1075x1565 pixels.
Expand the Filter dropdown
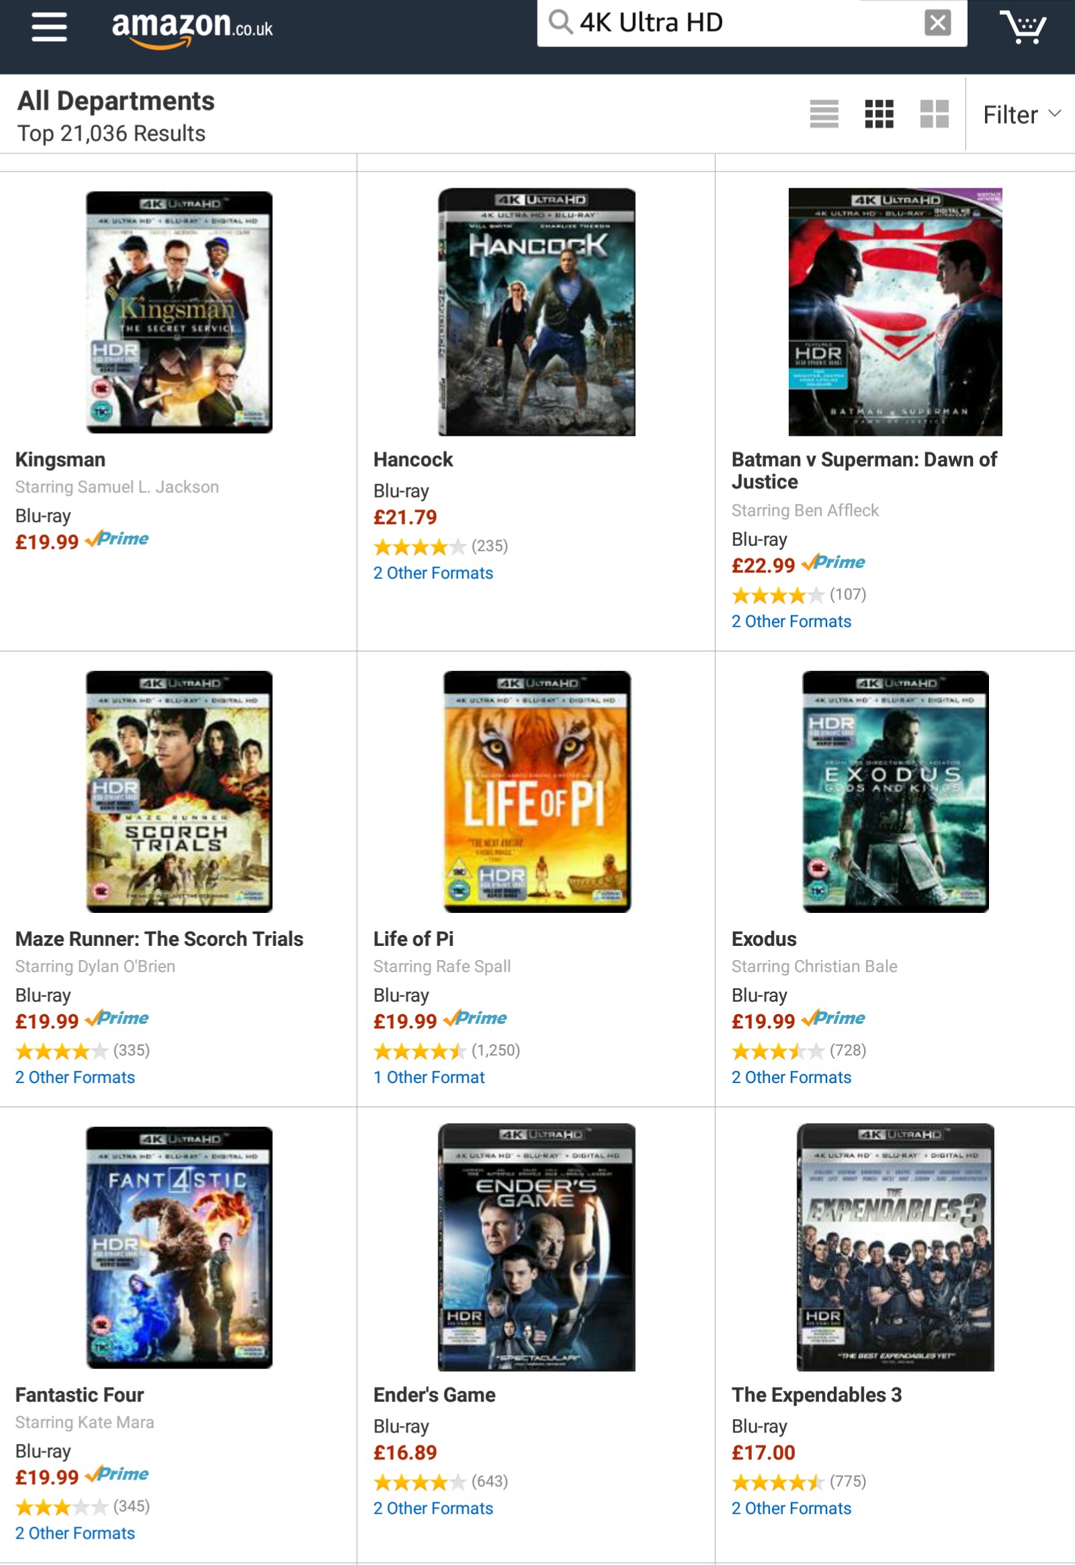point(1021,114)
